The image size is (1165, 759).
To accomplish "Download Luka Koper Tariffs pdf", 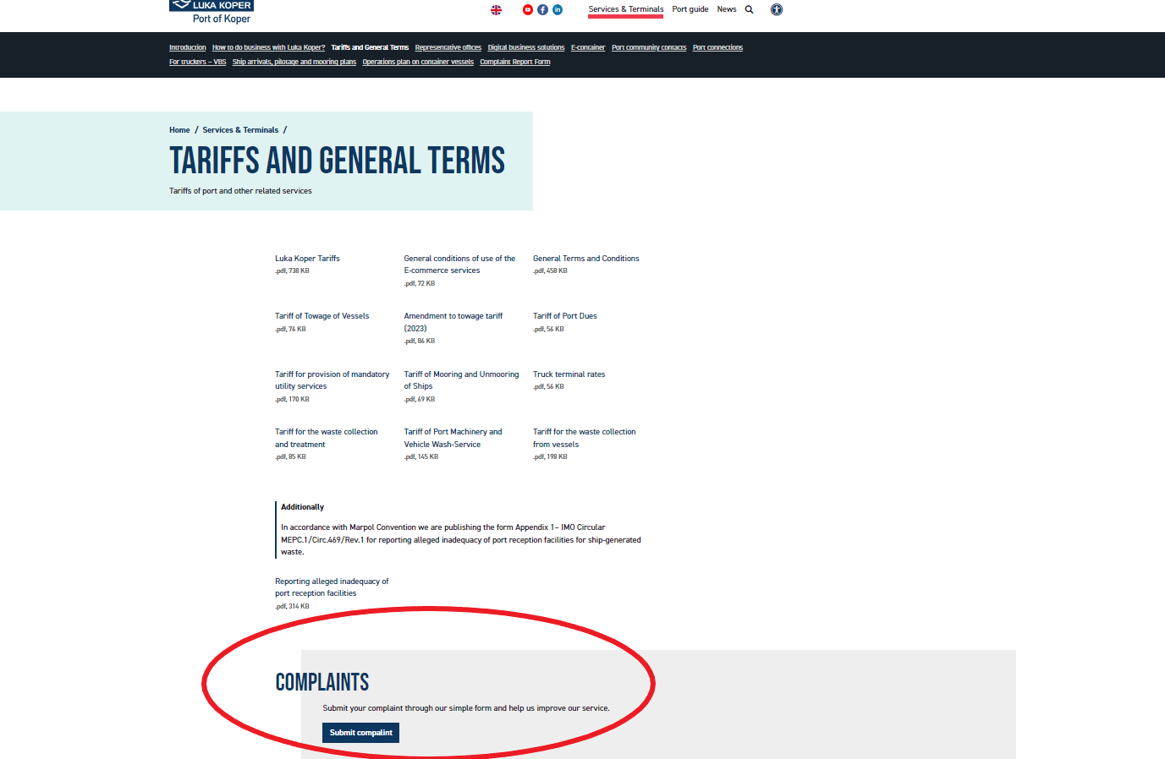I will [307, 259].
